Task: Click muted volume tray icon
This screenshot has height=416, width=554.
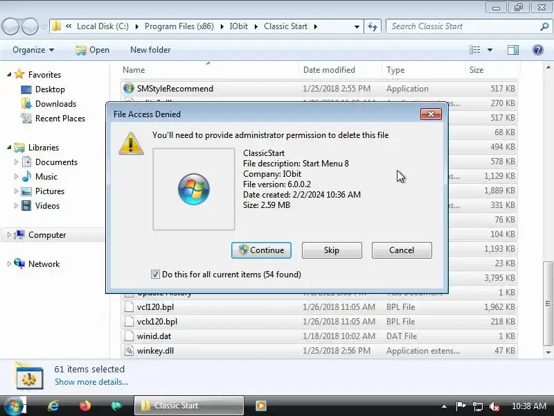Action: 494,406
